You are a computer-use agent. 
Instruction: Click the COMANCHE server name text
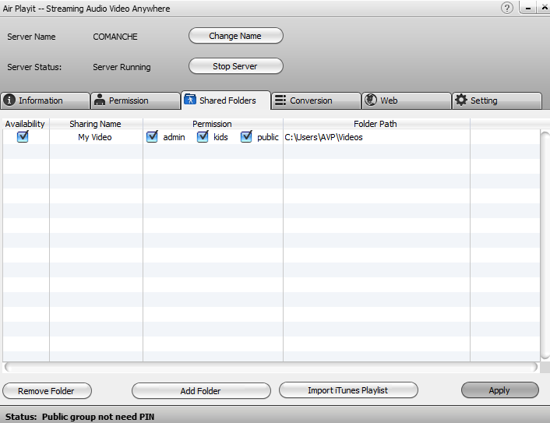point(115,37)
